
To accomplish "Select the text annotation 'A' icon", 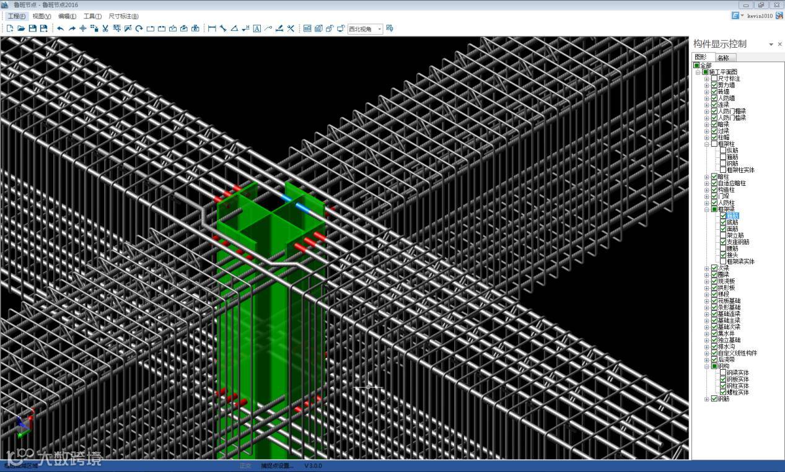I will click(x=257, y=28).
